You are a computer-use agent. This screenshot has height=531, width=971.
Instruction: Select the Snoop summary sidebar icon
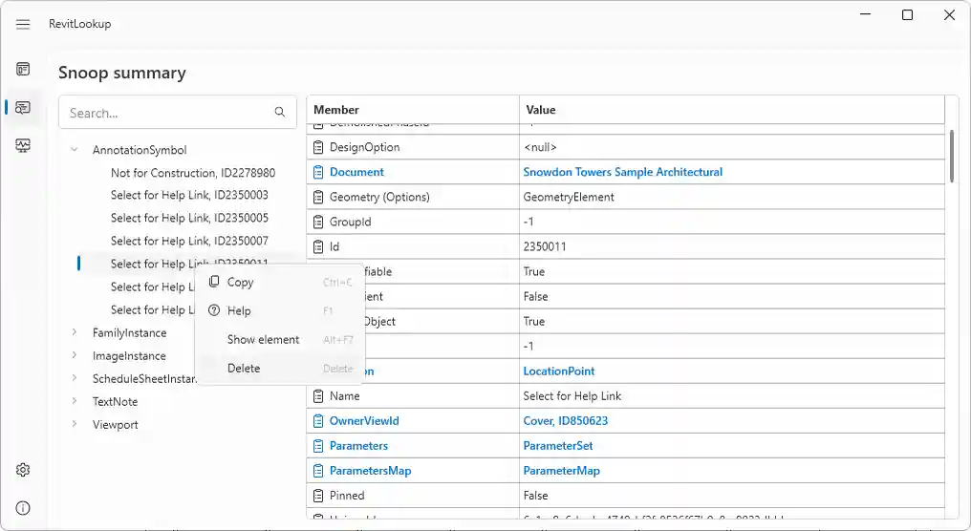pyautogui.click(x=23, y=107)
